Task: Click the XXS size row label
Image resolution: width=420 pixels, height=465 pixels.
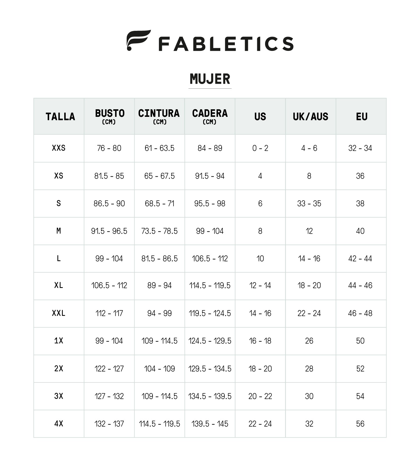Action: [x=59, y=148]
